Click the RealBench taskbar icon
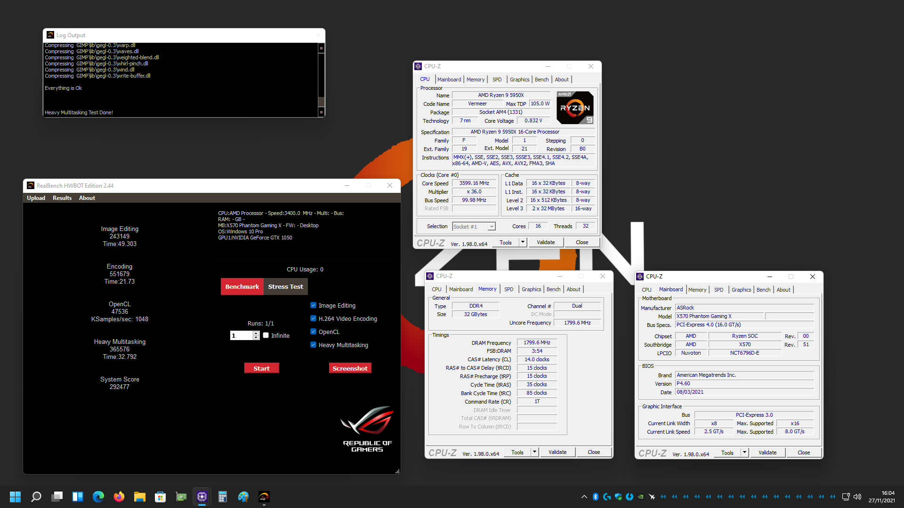The image size is (904, 508). 264,497
